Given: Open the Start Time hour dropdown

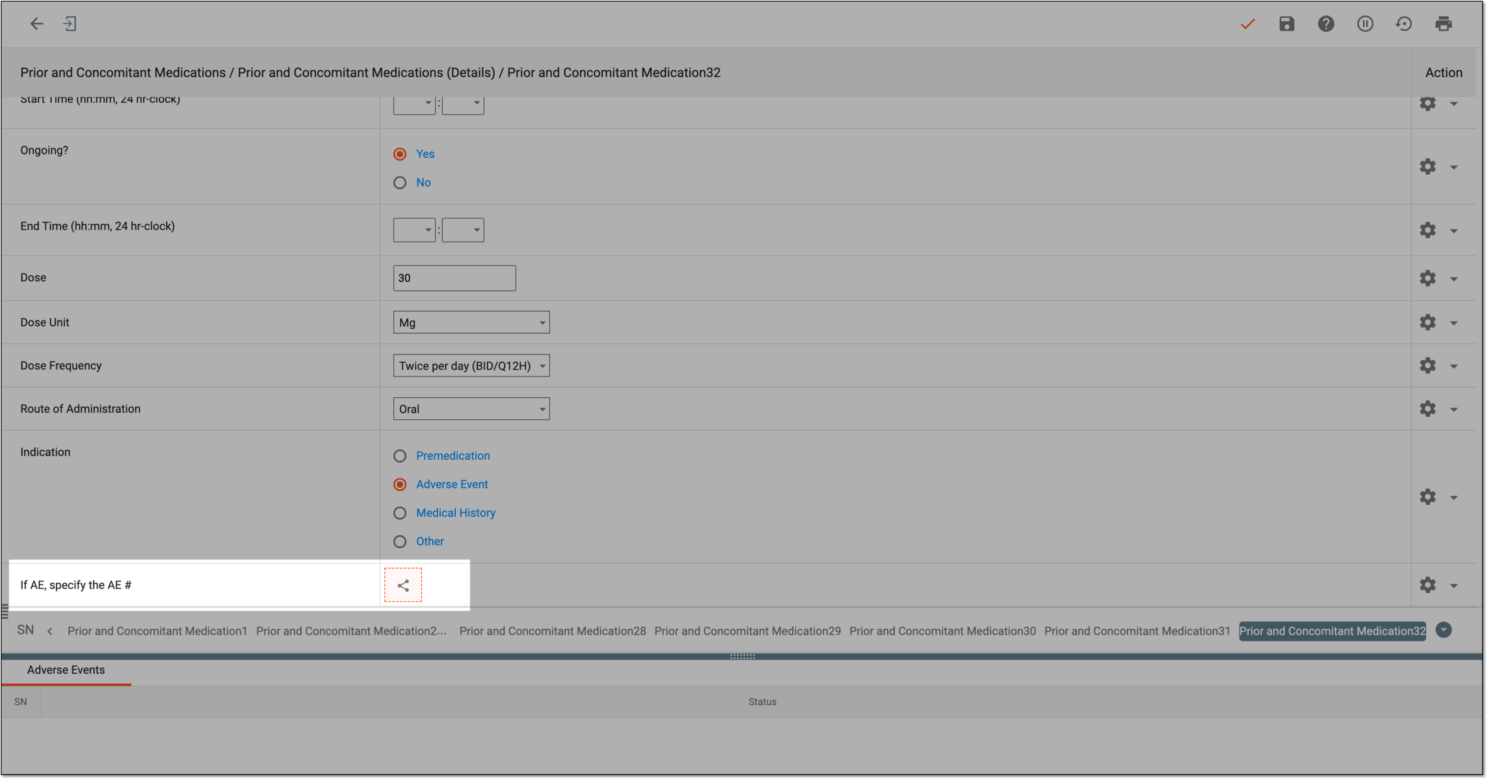Looking at the screenshot, I should [414, 105].
